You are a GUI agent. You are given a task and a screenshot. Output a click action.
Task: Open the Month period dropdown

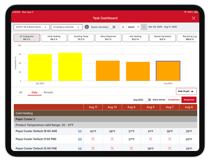tap(134, 27)
